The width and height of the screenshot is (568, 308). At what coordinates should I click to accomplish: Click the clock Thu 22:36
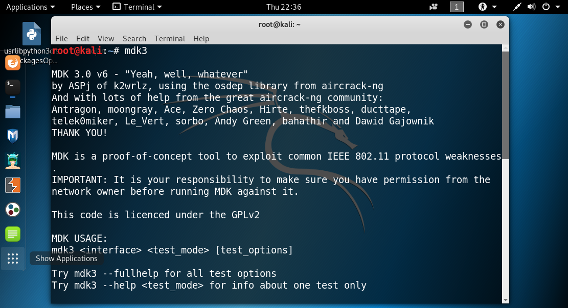[x=284, y=7]
